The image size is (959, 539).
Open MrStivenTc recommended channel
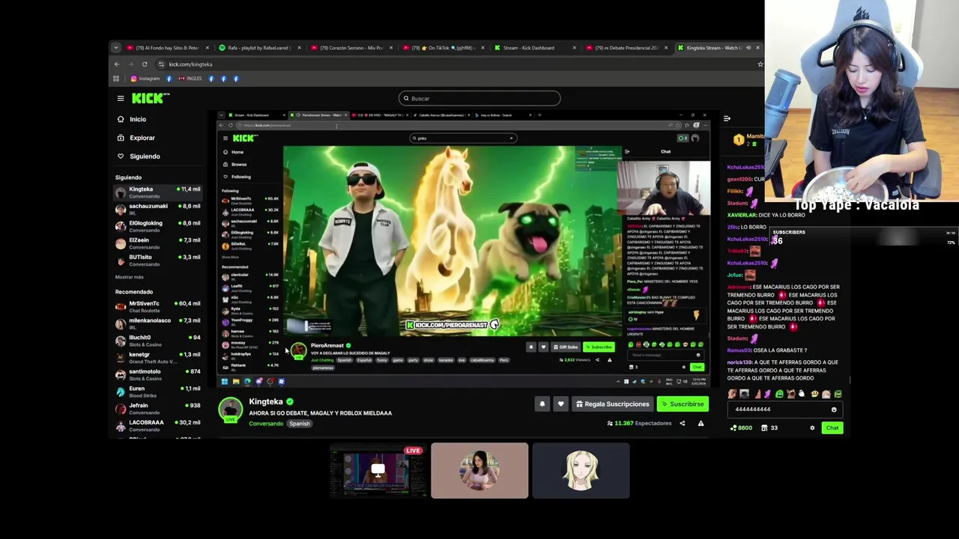(158, 306)
